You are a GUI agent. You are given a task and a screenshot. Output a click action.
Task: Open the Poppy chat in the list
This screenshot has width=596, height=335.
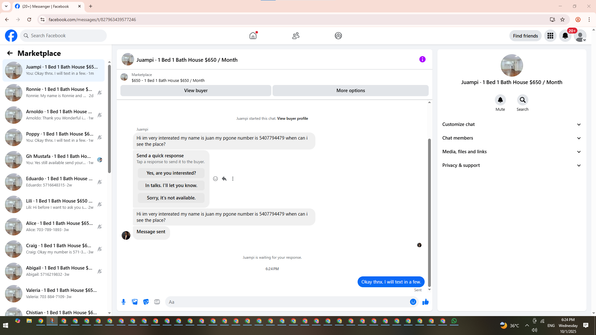[x=53, y=137]
